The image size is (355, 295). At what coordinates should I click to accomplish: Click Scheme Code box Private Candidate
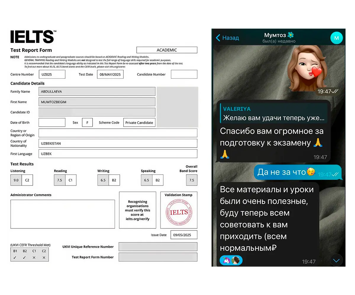click(139, 122)
